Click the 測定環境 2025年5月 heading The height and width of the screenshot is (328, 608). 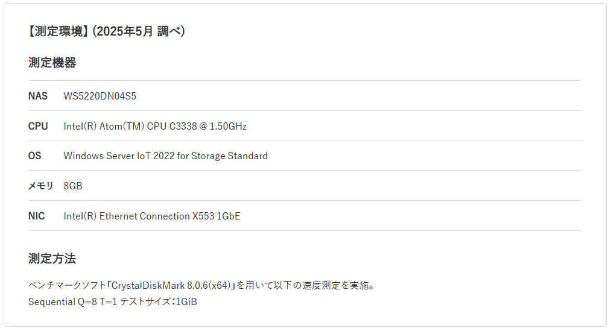tap(107, 31)
